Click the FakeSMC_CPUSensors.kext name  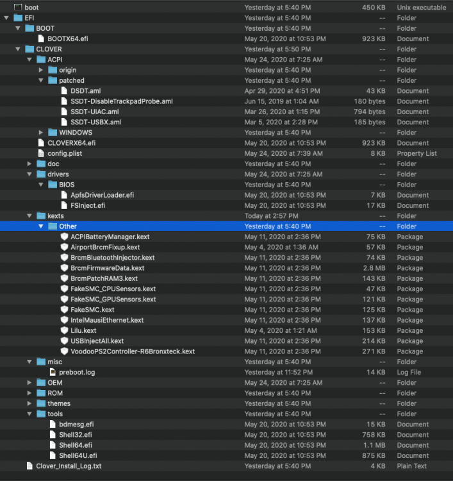pyautogui.click(x=113, y=289)
